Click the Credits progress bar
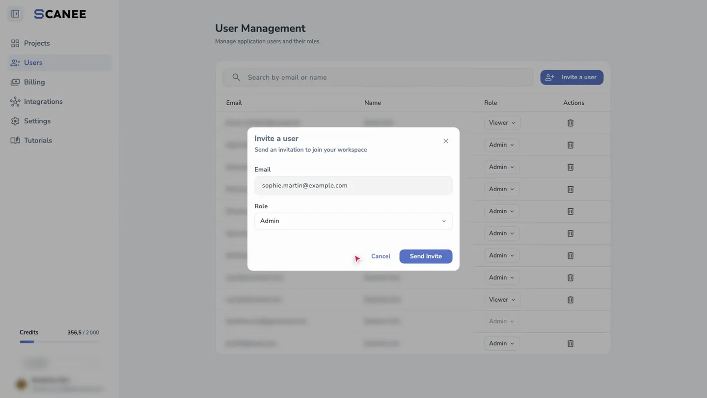The image size is (707, 398). pyautogui.click(x=59, y=342)
